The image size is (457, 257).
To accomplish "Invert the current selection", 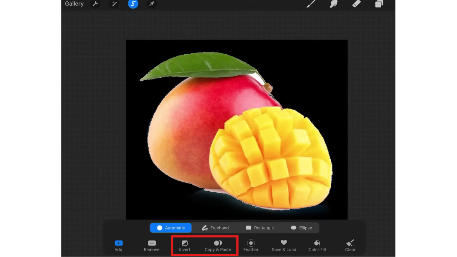I will pos(185,246).
